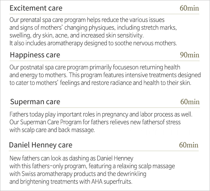The image size is (210, 191).
Task: Select the Happiness care heading
Action: tap(35, 55)
